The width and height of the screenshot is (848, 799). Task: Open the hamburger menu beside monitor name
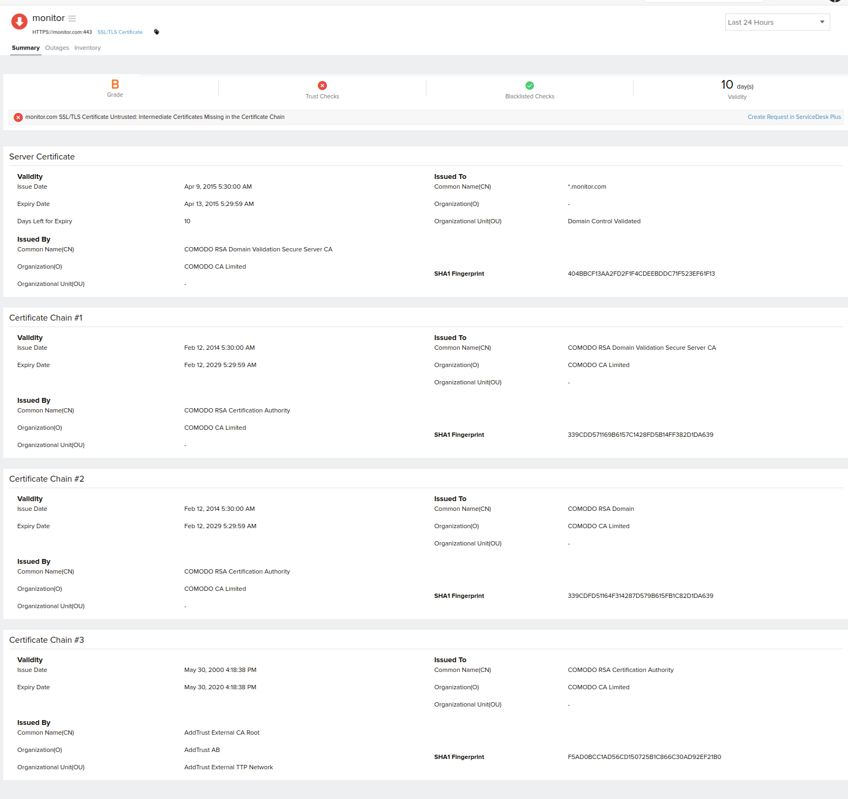point(72,18)
